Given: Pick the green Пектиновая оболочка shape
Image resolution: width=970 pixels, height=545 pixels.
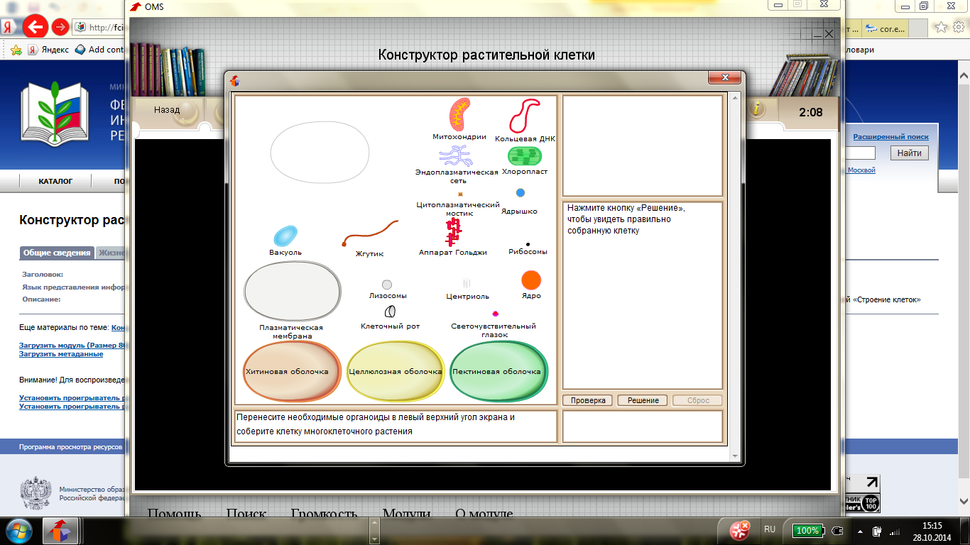Looking at the screenshot, I should point(499,371).
